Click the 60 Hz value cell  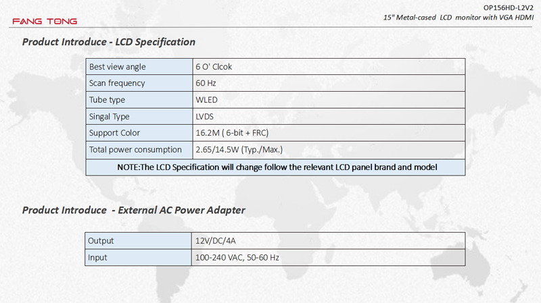(329, 83)
